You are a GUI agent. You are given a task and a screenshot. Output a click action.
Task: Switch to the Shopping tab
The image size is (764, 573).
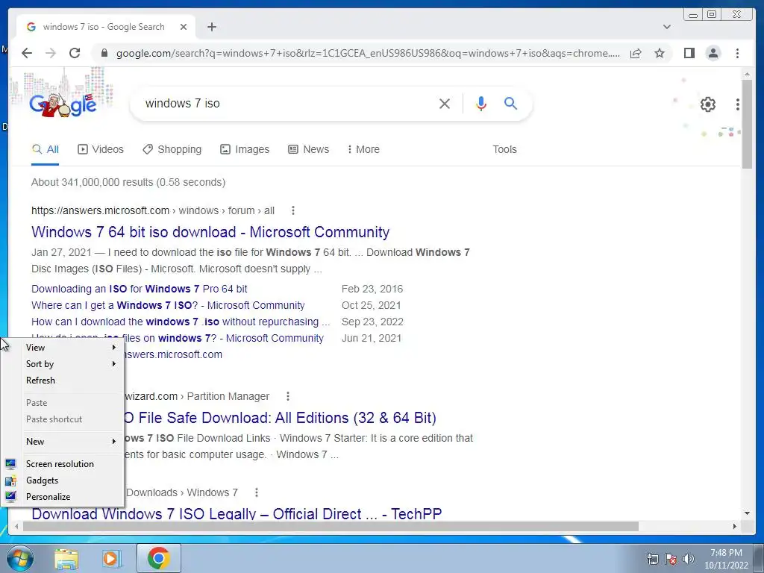172,149
